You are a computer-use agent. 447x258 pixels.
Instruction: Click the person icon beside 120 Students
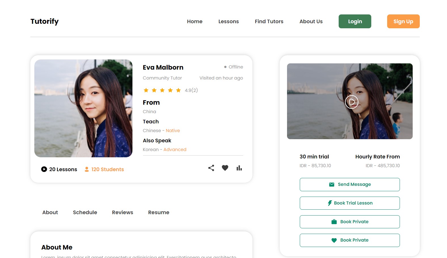[x=87, y=169]
